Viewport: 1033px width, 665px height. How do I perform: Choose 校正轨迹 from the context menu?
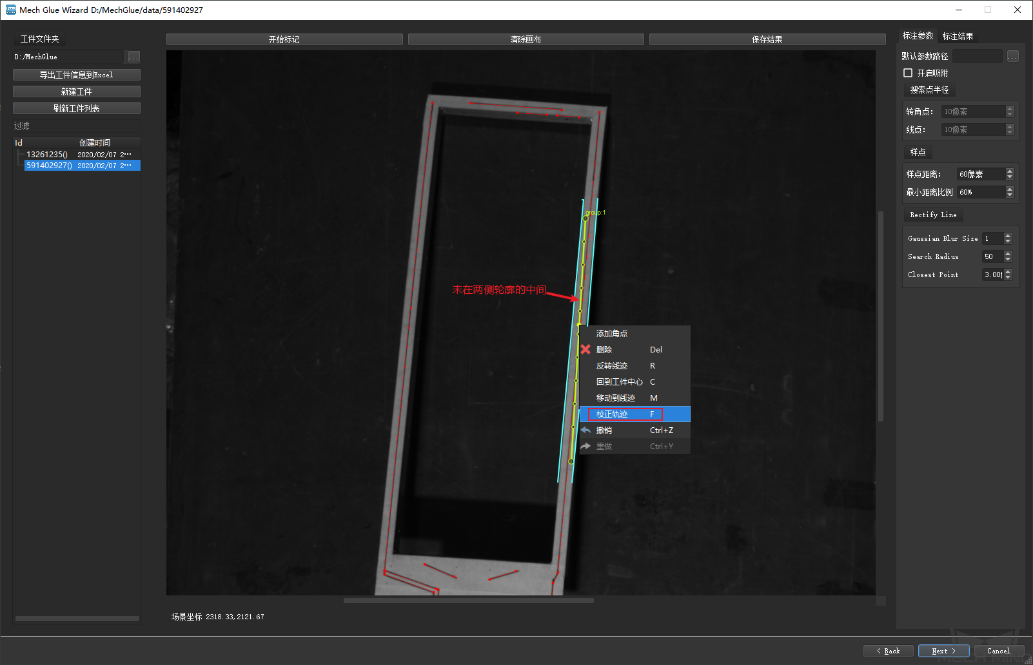click(x=635, y=414)
